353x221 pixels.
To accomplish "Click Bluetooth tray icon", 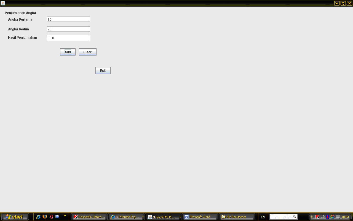I will [x=327, y=217].
